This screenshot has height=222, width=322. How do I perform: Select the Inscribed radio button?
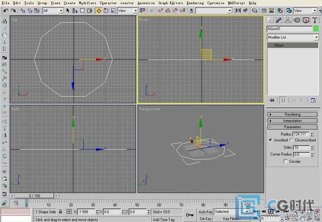270,140
